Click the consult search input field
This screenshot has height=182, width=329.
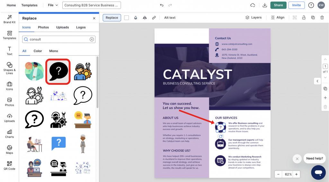(59, 39)
